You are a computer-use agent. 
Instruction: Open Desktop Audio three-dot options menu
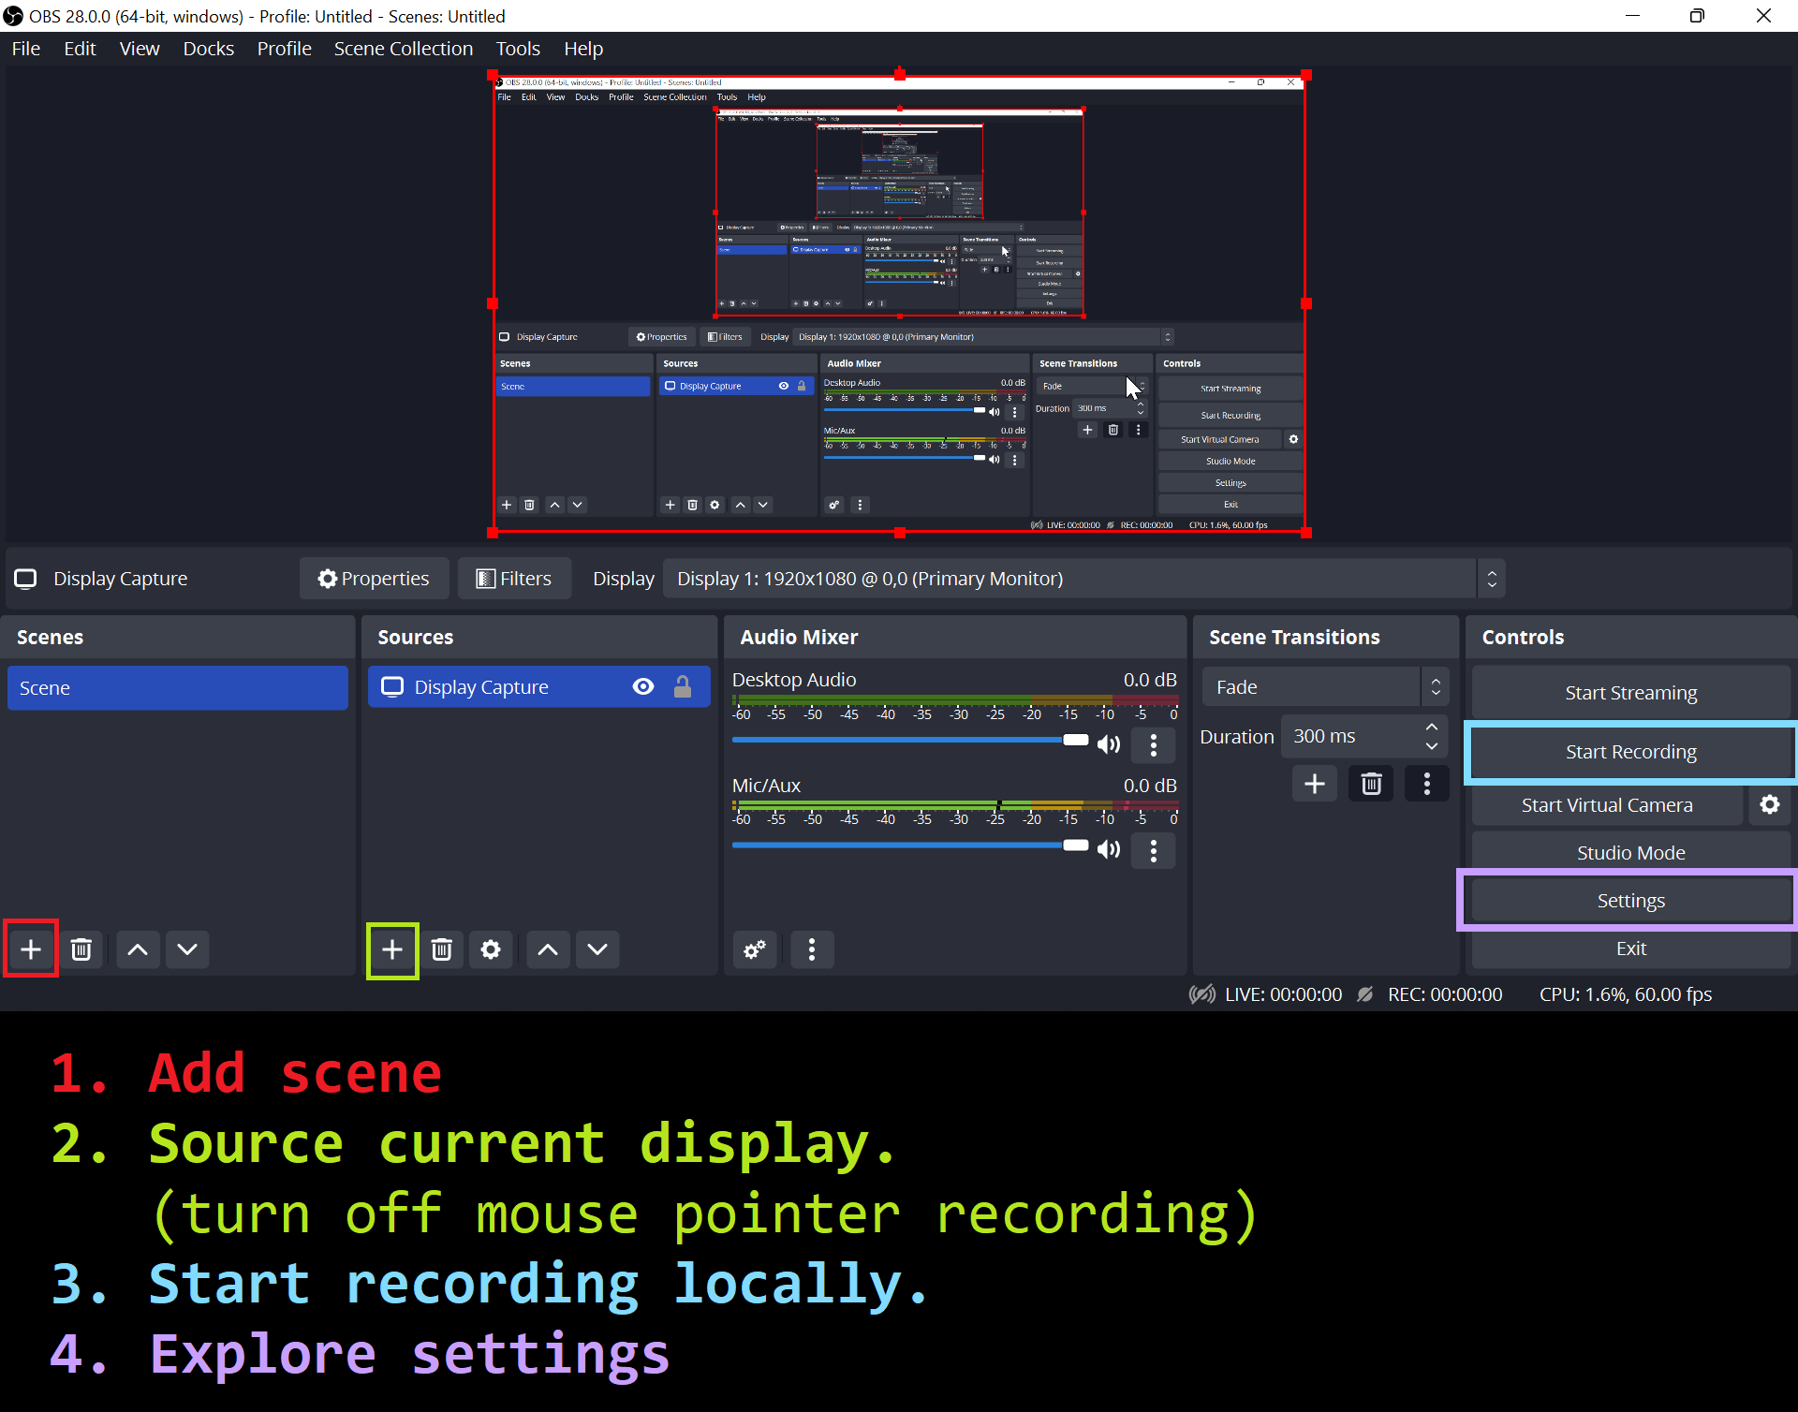click(1154, 745)
